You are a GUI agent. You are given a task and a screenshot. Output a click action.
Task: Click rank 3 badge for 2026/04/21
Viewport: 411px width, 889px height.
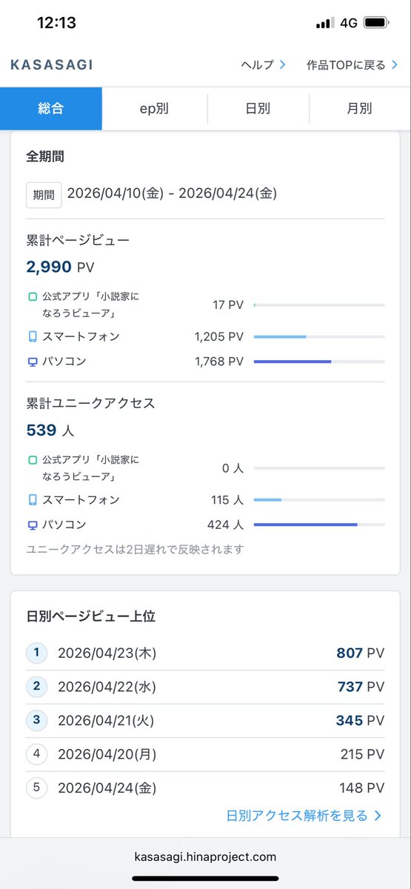coord(36,720)
